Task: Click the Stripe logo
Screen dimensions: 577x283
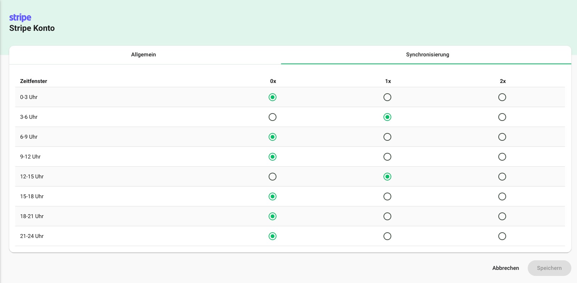Action: click(x=20, y=17)
